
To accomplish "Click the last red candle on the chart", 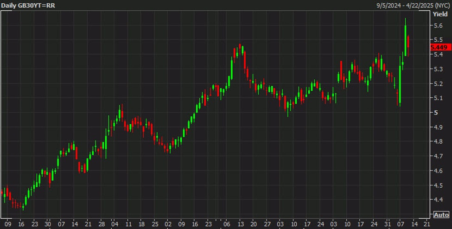I will click(408, 45).
